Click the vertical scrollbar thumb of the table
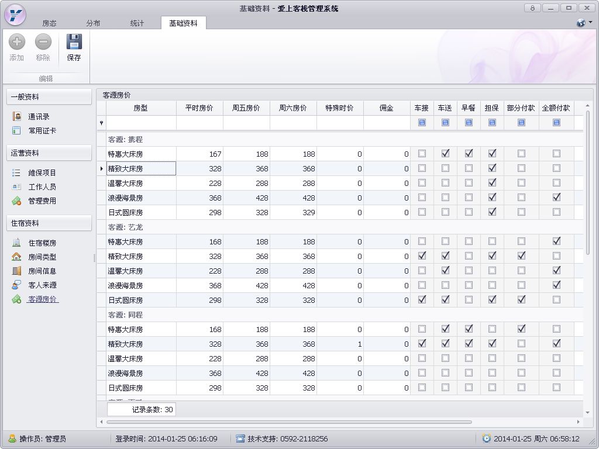Image resolution: width=599 pixels, height=449 pixels. point(587,182)
